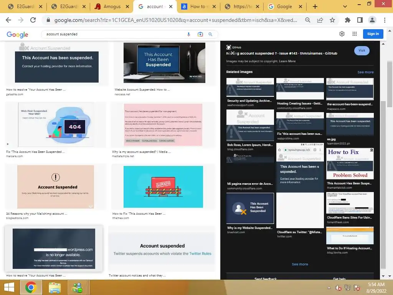Click the address bar URL
Viewport: 393px width, 295px height.
tap(176, 20)
